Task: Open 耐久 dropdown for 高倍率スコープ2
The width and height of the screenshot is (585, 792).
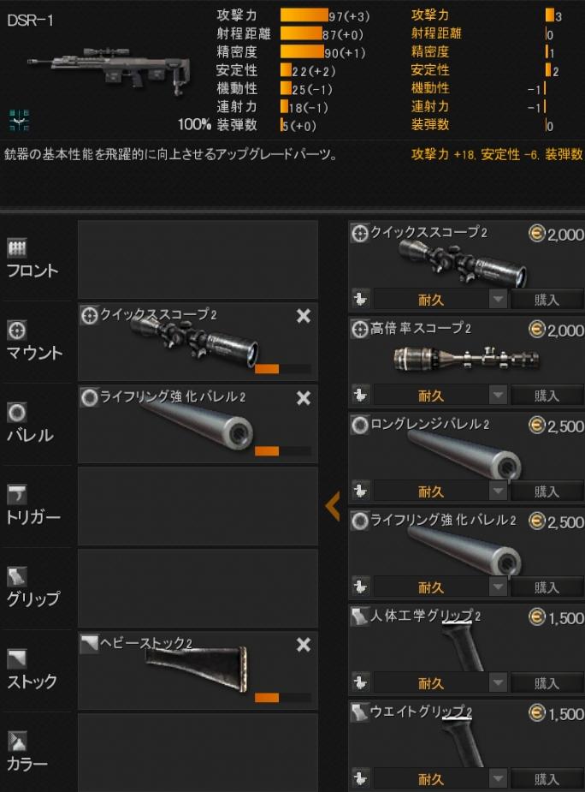Action: [x=498, y=395]
